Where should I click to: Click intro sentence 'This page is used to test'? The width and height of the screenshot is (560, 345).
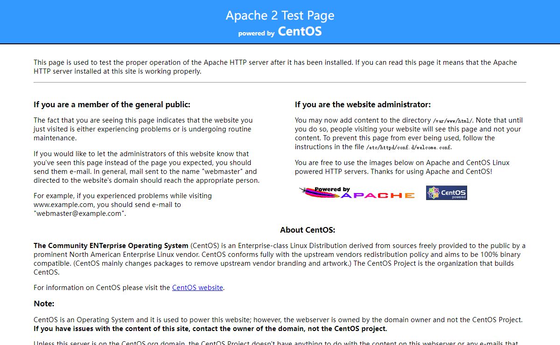click(275, 67)
